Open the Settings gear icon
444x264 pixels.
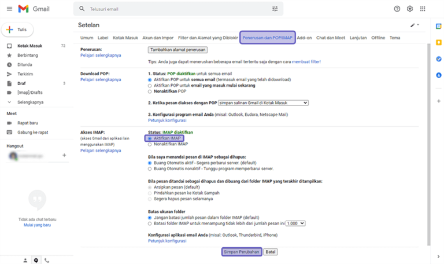pyautogui.click(x=410, y=9)
